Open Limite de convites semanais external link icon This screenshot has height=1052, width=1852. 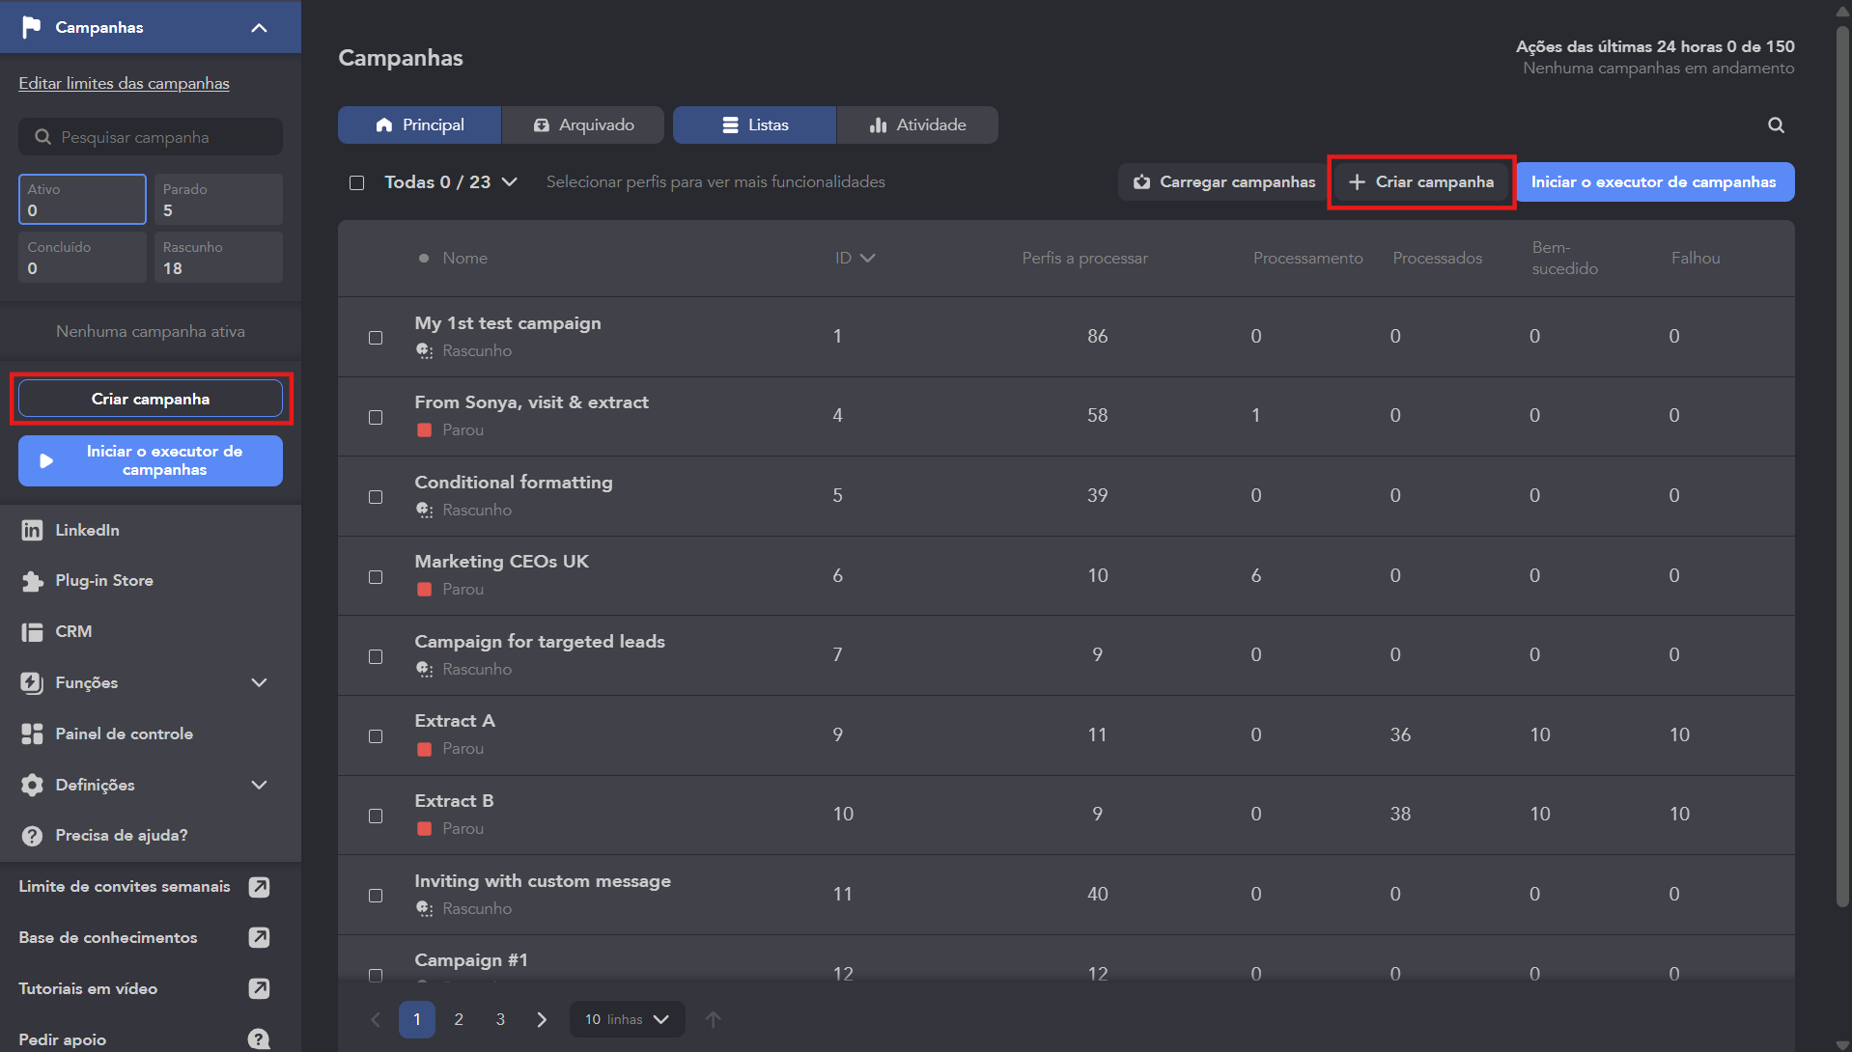(x=259, y=886)
